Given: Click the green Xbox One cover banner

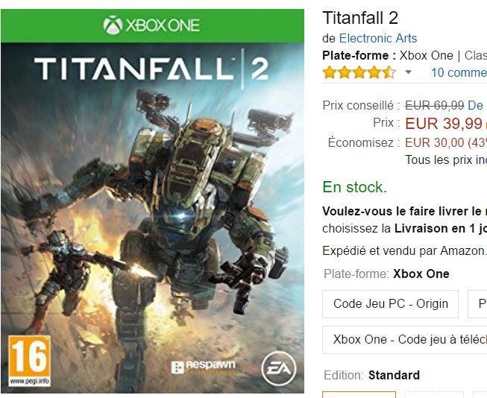Looking at the screenshot, I should click(x=152, y=26).
